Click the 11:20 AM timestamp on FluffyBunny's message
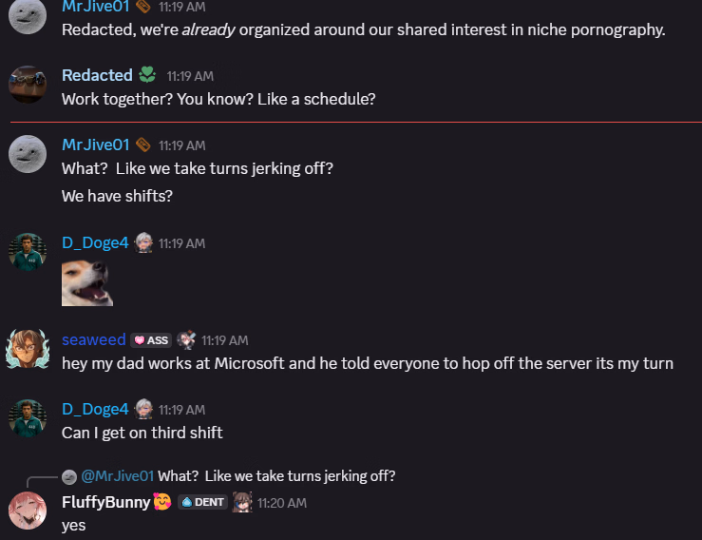Screen dimensions: 702x540 pos(282,503)
